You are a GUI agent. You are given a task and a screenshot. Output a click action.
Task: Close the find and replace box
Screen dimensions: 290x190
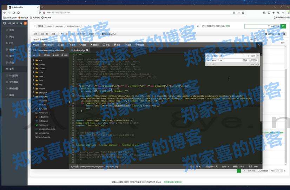point(258,55)
